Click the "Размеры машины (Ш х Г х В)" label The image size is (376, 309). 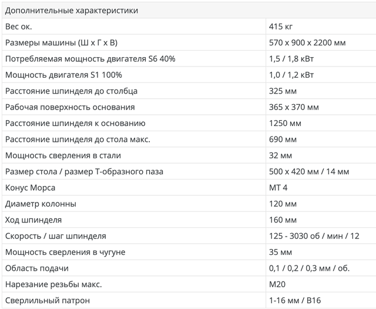pyautogui.click(x=65, y=43)
